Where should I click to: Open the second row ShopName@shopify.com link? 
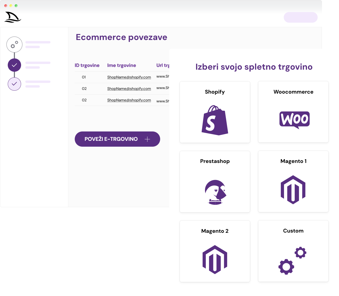[x=129, y=89]
